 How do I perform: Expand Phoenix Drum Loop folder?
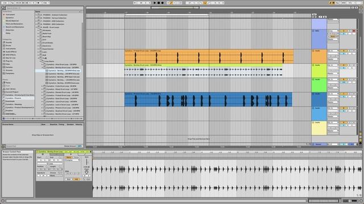click(x=43, y=108)
